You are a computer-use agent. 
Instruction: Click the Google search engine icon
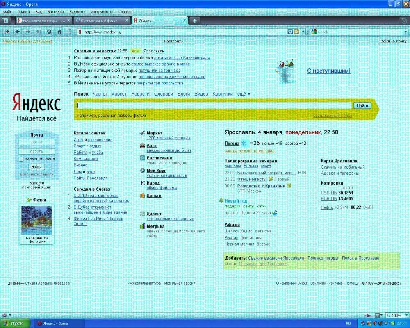point(314,32)
